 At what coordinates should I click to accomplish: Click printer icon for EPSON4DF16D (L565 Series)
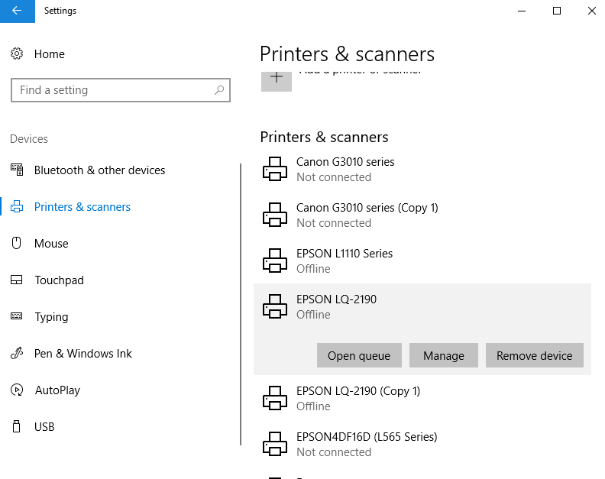(275, 444)
